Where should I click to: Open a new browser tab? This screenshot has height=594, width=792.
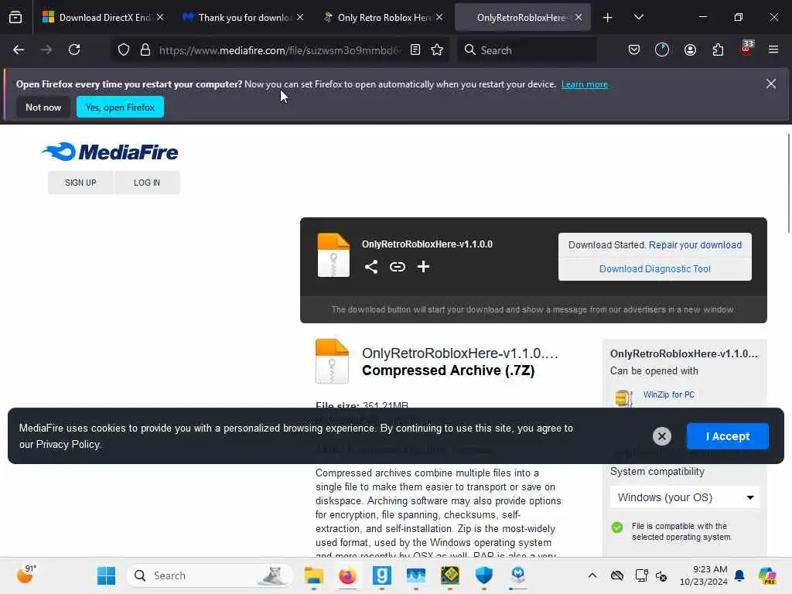click(x=608, y=18)
